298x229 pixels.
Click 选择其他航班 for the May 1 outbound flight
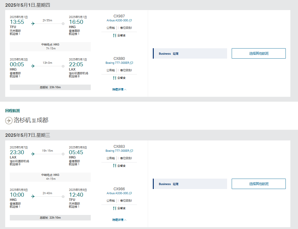tap(259, 53)
